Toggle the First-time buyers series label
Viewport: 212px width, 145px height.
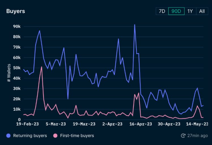pyautogui.click(x=77, y=136)
